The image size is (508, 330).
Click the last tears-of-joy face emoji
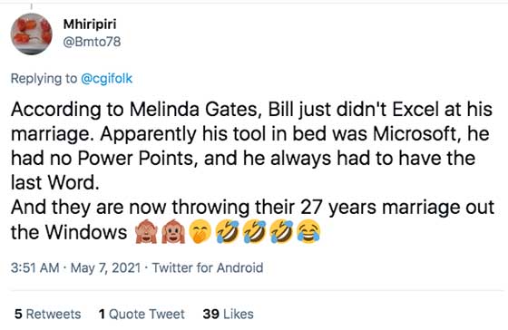tap(308, 231)
